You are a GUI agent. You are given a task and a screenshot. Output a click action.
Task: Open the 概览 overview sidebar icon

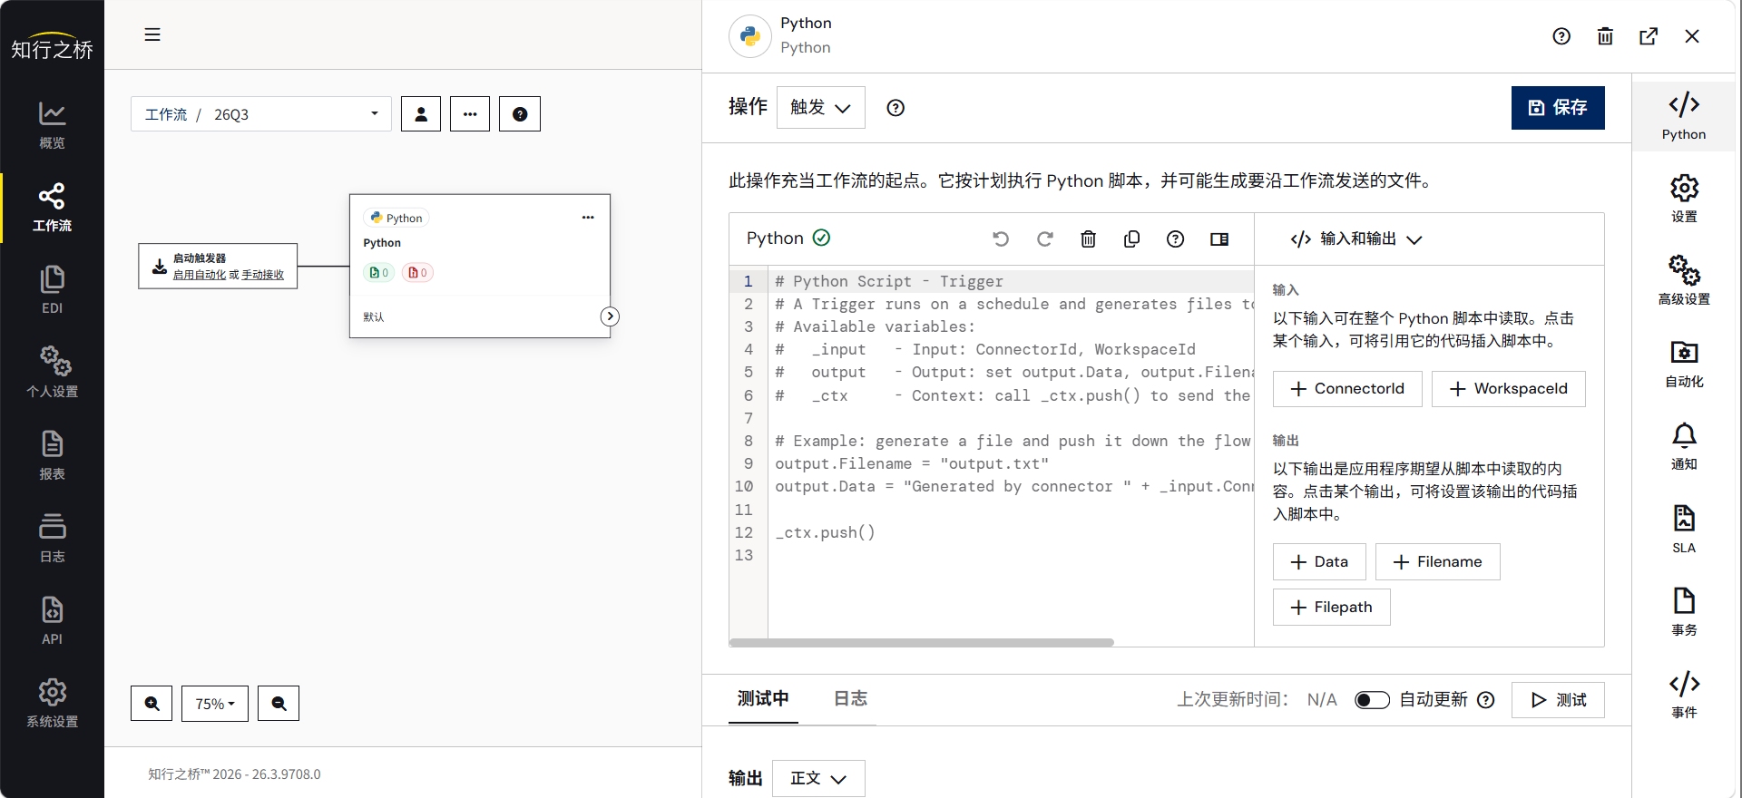coord(52,125)
